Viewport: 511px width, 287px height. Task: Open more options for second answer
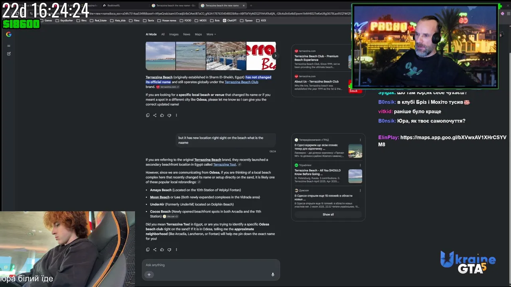click(176, 250)
